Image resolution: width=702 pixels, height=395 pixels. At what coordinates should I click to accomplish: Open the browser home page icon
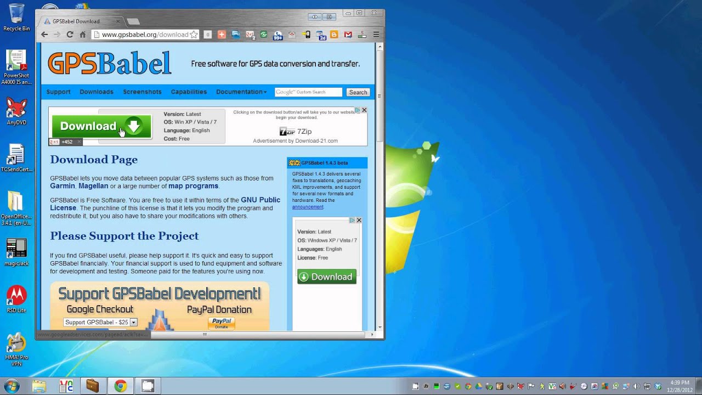(x=83, y=35)
